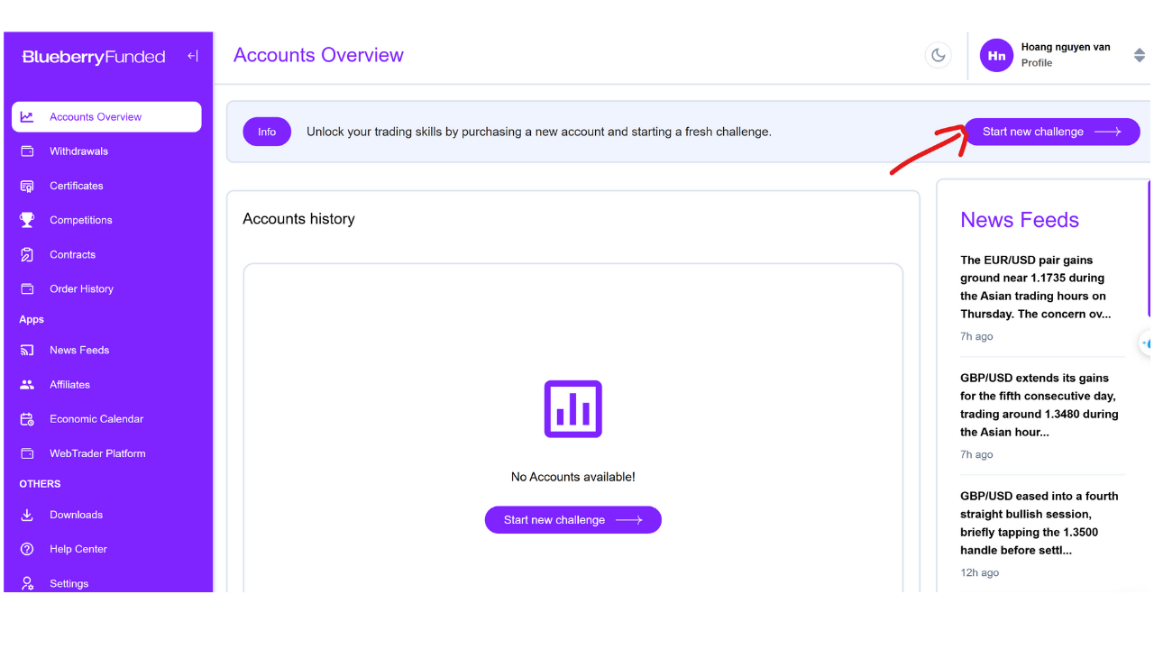Go to WebTrader Platform
The image size is (1154, 649).
97,453
